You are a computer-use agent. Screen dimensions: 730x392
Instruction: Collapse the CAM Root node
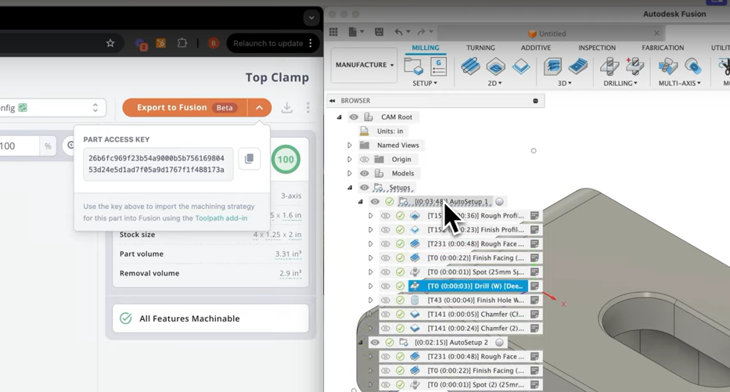pyautogui.click(x=339, y=117)
